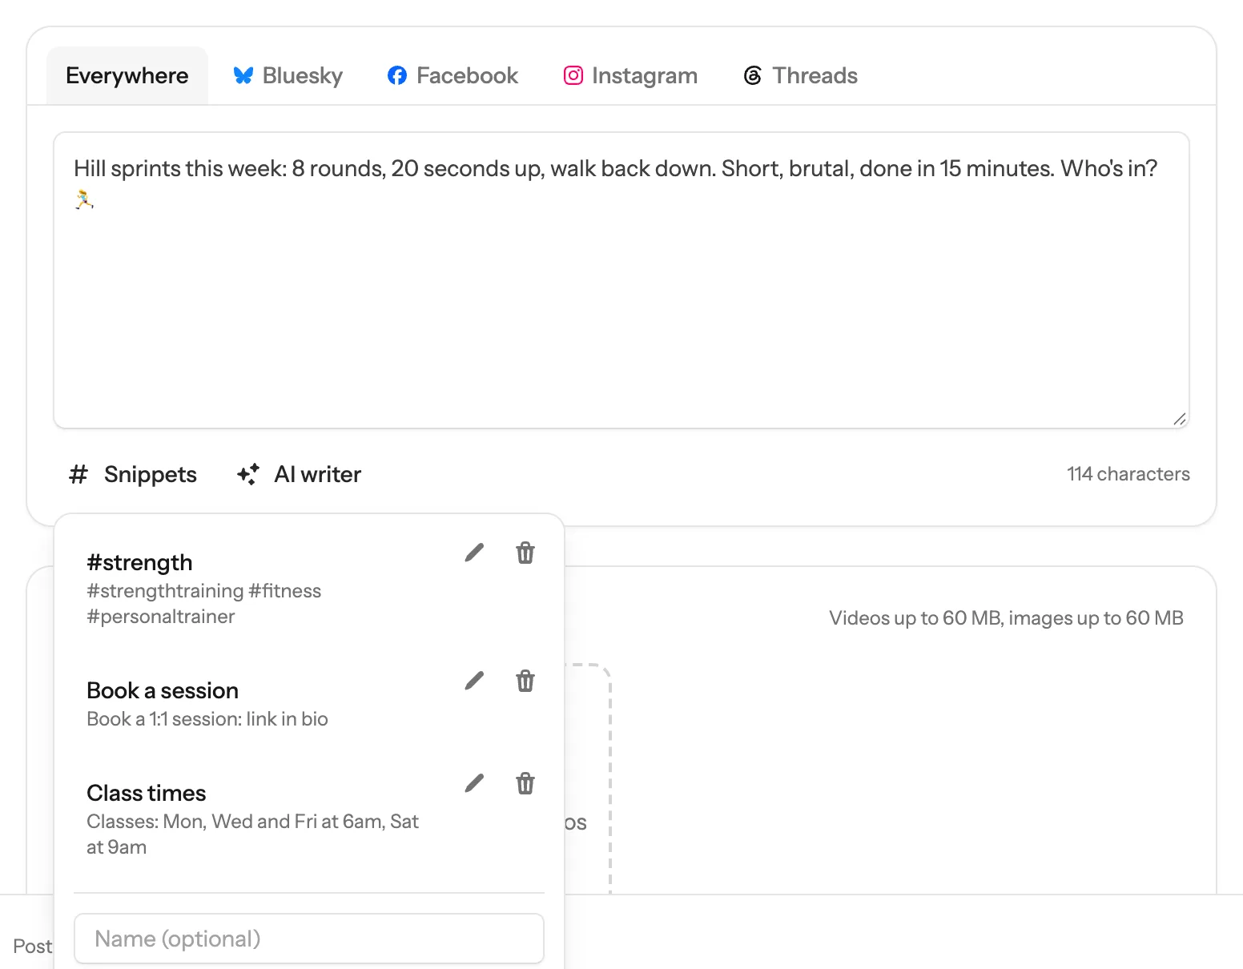Image resolution: width=1243 pixels, height=969 pixels.
Task: Click "Videos up to 60 MB" note
Action: click(x=1006, y=618)
